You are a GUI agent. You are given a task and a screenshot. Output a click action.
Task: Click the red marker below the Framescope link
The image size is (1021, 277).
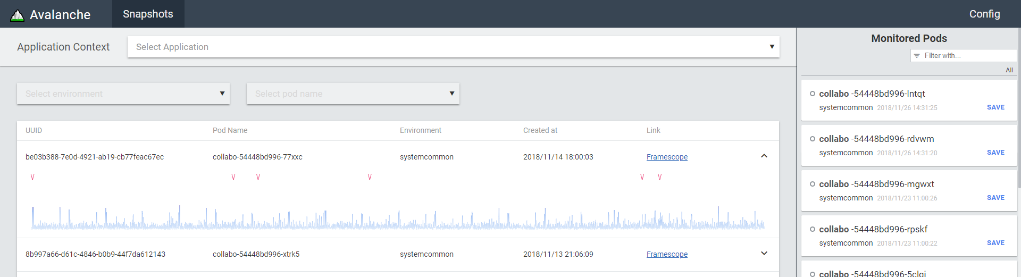(x=659, y=177)
